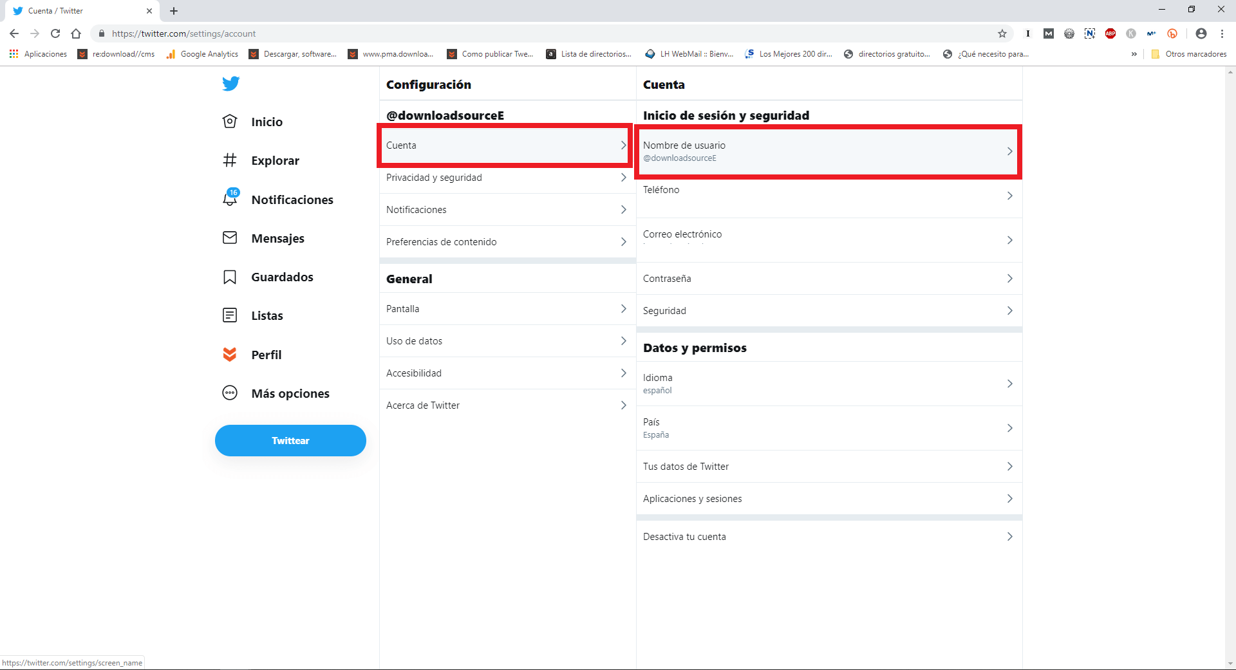
Task: Reload the page
Action: (x=55, y=33)
